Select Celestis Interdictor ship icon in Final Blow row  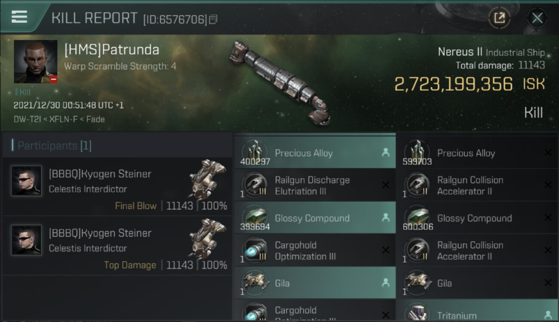tap(208, 179)
